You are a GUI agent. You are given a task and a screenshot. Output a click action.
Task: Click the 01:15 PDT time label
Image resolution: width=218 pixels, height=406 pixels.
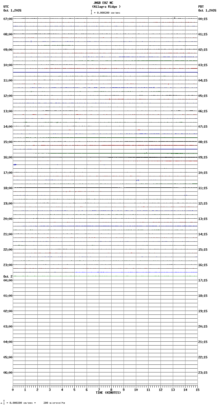click(x=203, y=34)
